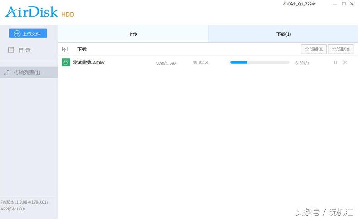This screenshot has height=219, width=358.
Task: Click the AirDisk_Q1_7224* device name
Action: [299, 4]
